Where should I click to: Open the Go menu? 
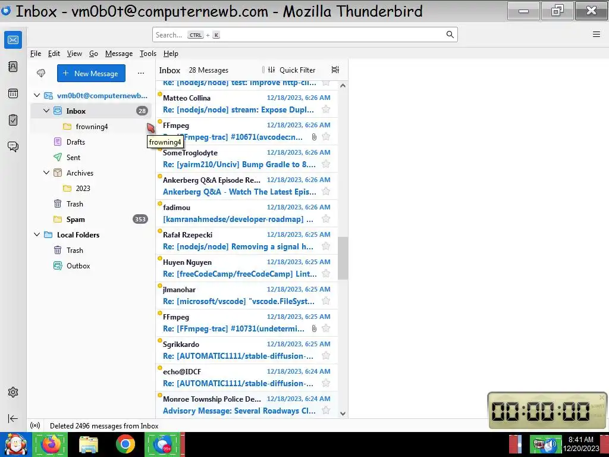pyautogui.click(x=93, y=54)
